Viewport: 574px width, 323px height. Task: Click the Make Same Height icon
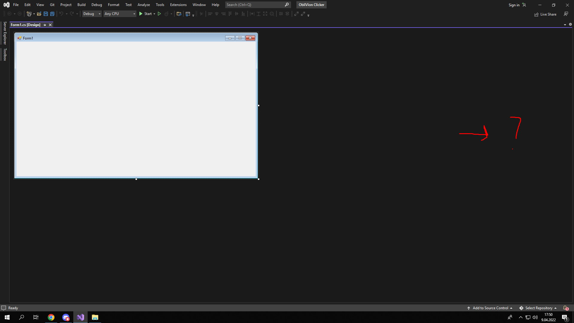258,14
